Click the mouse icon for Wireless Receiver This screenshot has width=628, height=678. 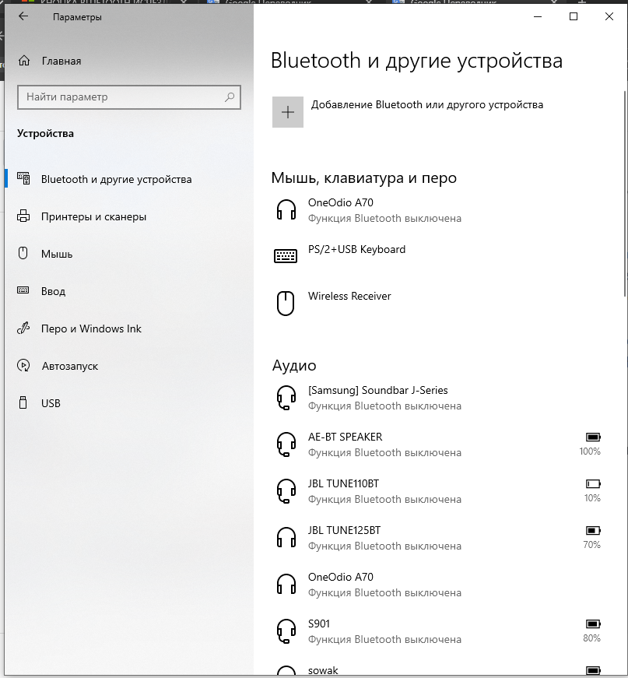(287, 303)
